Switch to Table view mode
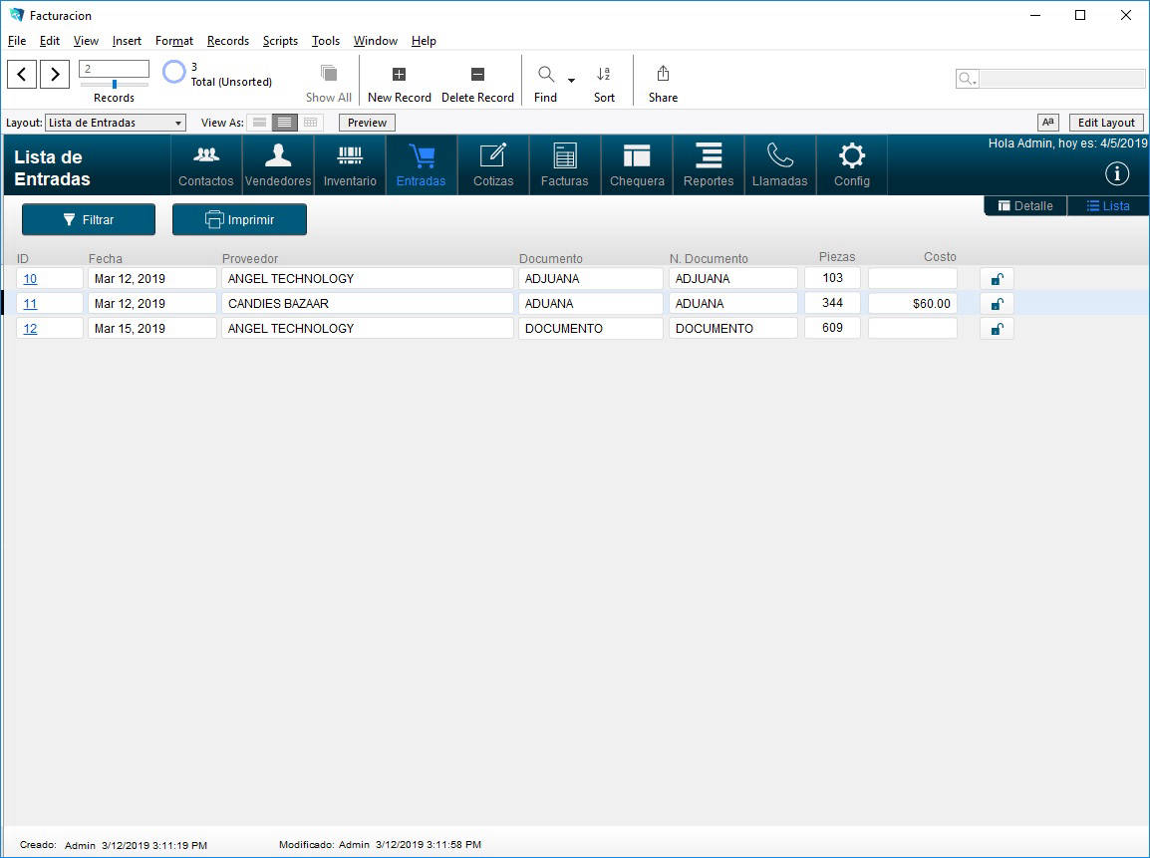The image size is (1150, 858). [x=310, y=123]
